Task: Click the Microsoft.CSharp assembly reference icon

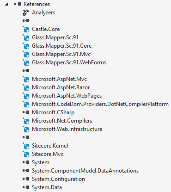Action: click(26, 112)
